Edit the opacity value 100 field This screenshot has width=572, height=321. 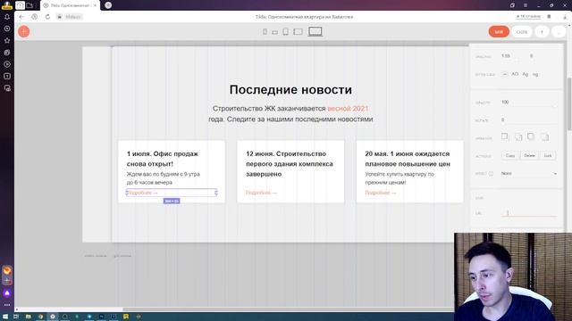coord(529,103)
